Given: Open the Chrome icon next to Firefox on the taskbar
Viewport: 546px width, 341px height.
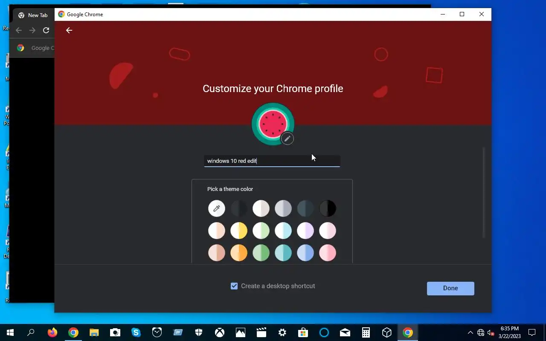Looking at the screenshot, I should 73,332.
